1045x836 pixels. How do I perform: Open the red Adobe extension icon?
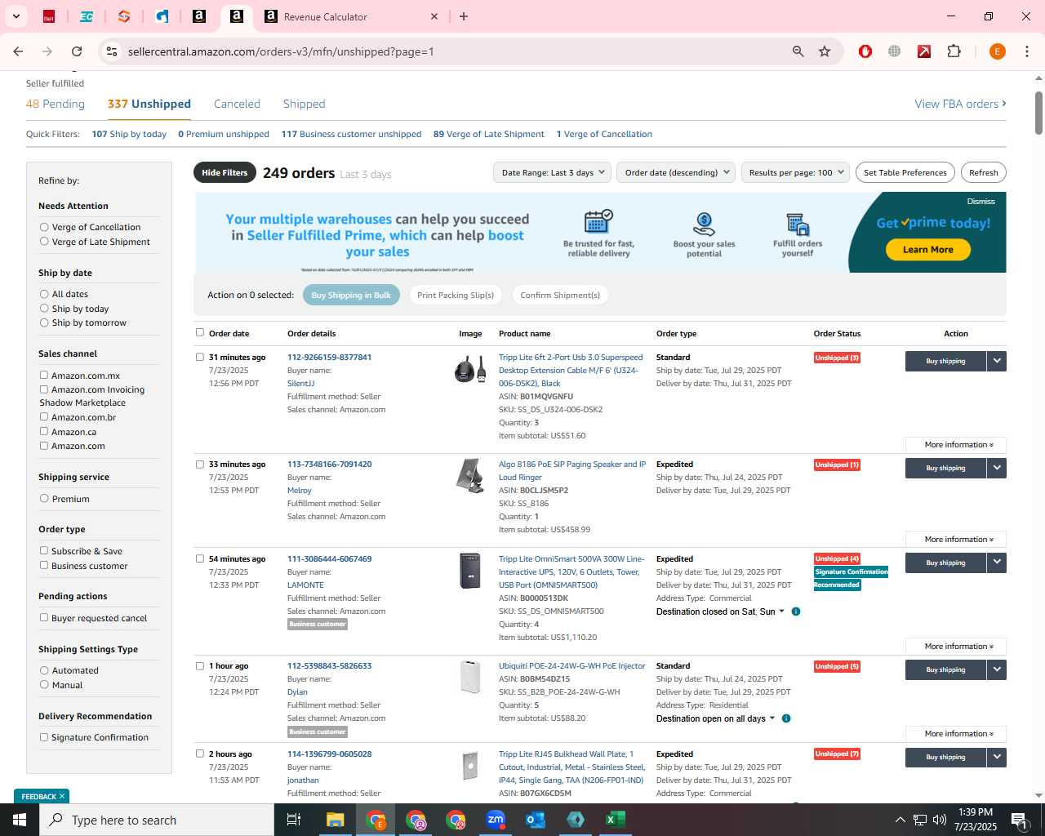point(924,51)
